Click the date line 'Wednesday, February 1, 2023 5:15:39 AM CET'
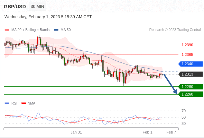The image size is (204, 138). click(x=48, y=17)
